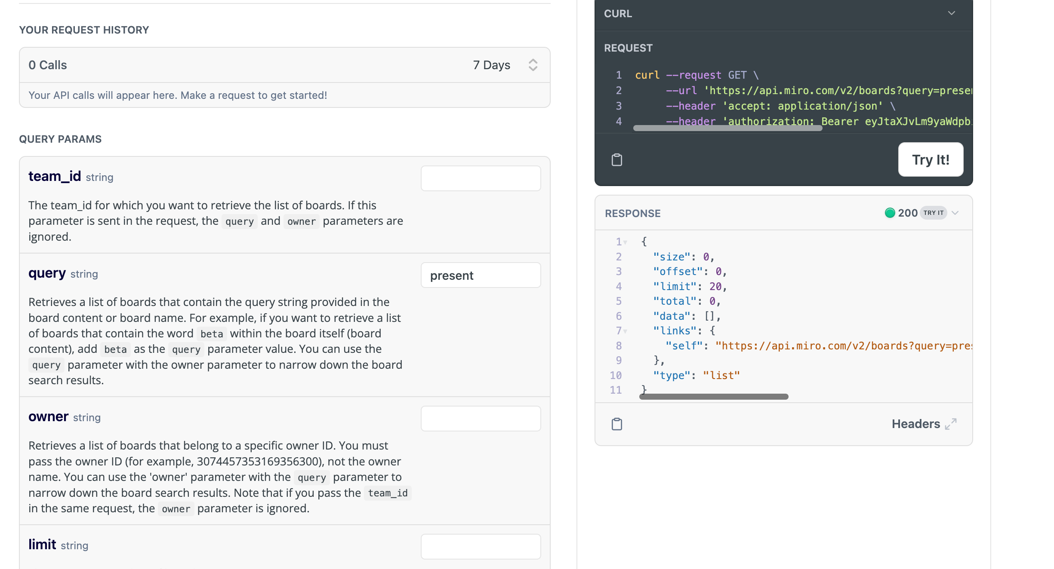The width and height of the screenshot is (1054, 569).
Task: Click the "data": [] response line
Action: click(687, 316)
